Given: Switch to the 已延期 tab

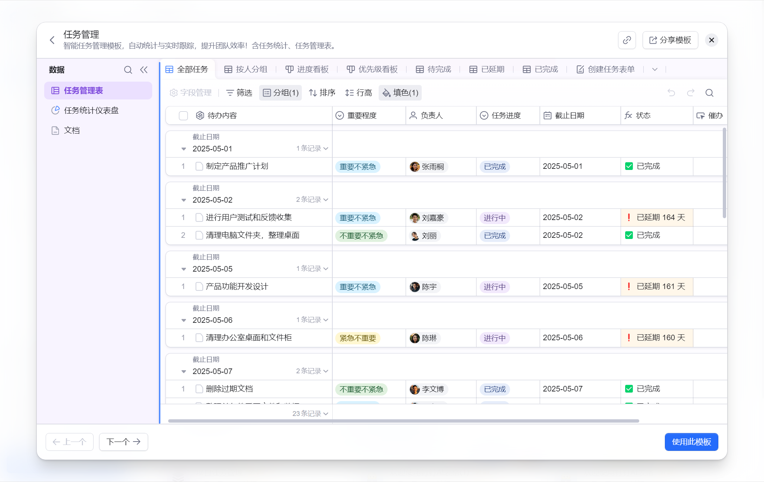Looking at the screenshot, I should point(487,69).
